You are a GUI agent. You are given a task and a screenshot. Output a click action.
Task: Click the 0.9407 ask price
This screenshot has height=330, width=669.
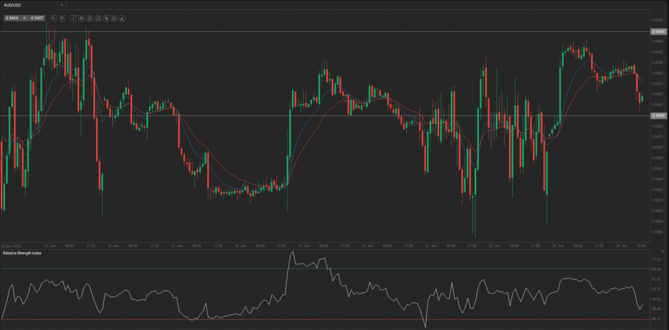click(x=37, y=18)
